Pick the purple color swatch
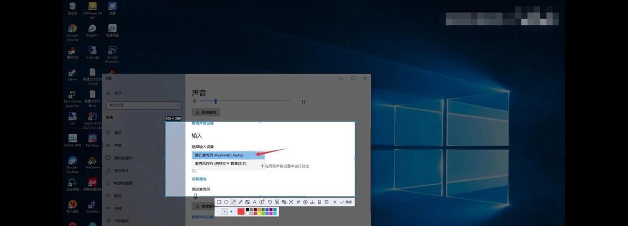The height and width of the screenshot is (226, 628). (271, 210)
